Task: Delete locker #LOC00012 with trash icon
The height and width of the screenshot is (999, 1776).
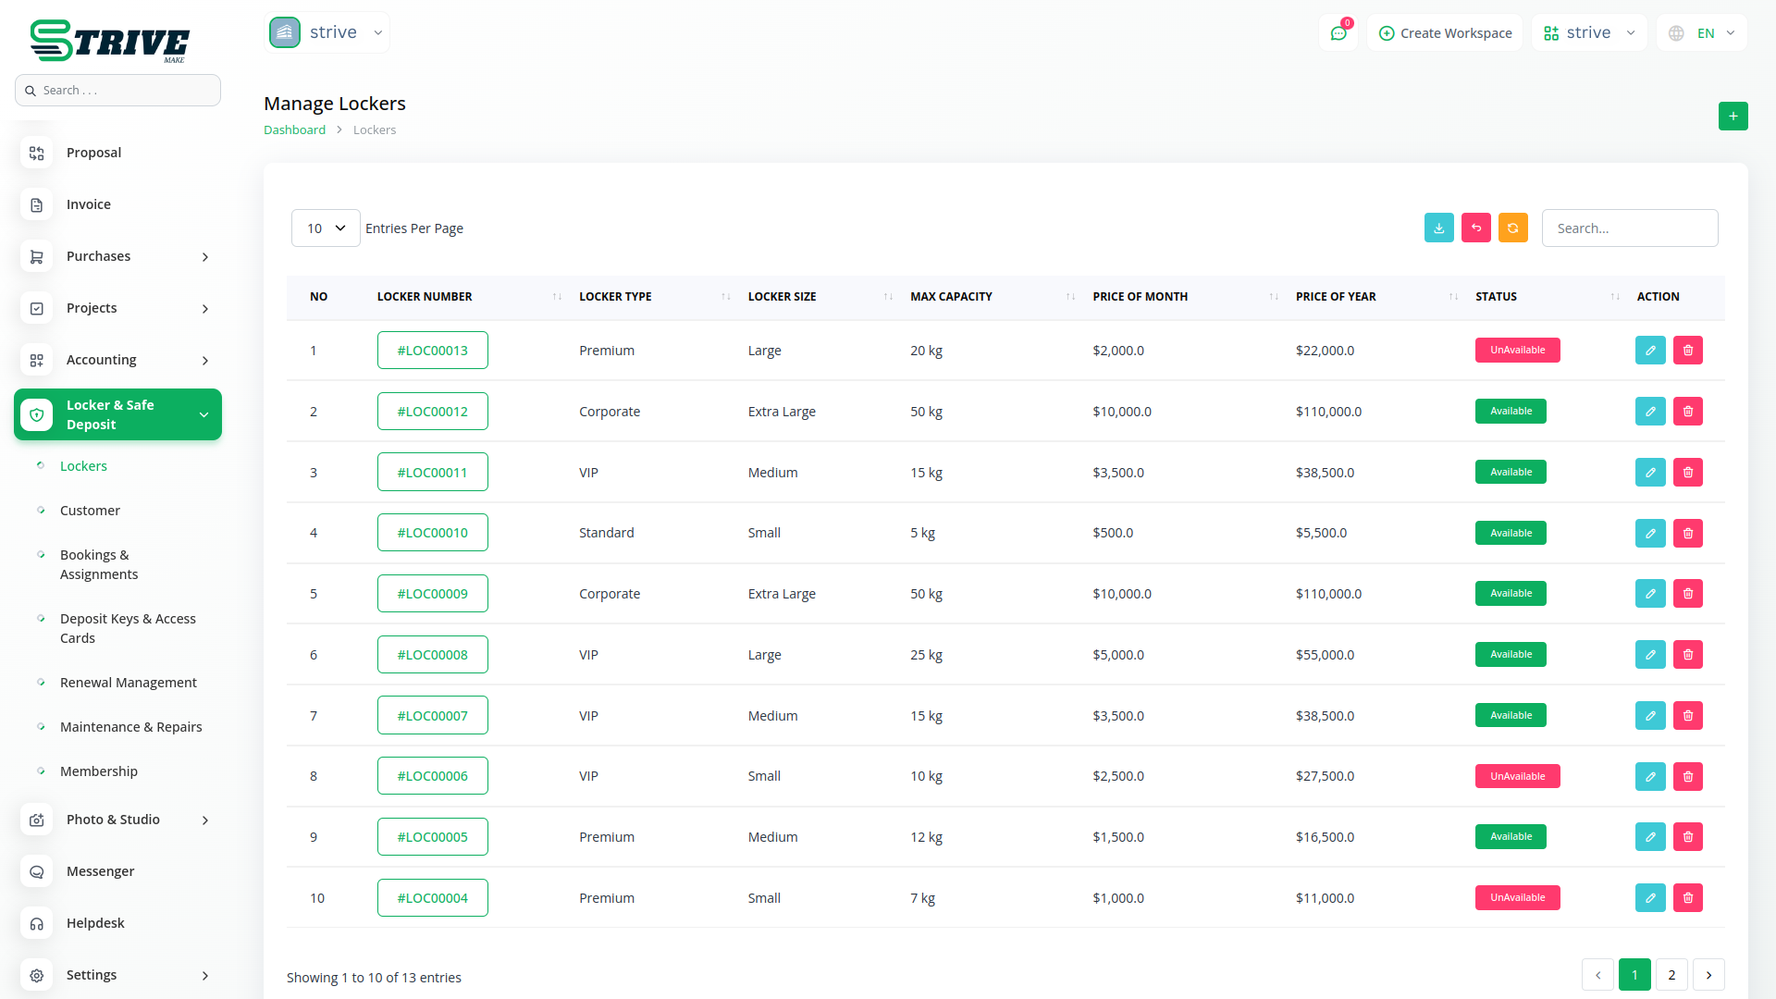Action: (1687, 412)
